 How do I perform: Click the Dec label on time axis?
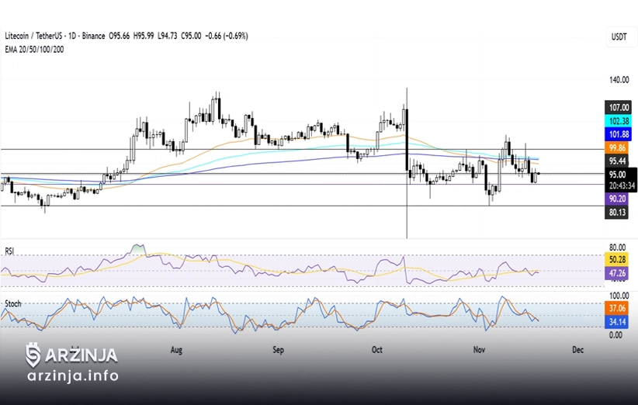coord(577,350)
